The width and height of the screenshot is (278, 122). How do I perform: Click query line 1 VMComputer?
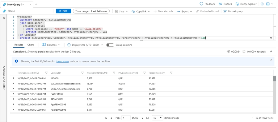click(24, 17)
